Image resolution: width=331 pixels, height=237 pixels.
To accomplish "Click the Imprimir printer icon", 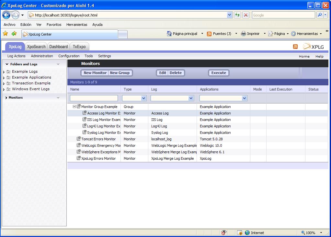I will pos(244,34).
